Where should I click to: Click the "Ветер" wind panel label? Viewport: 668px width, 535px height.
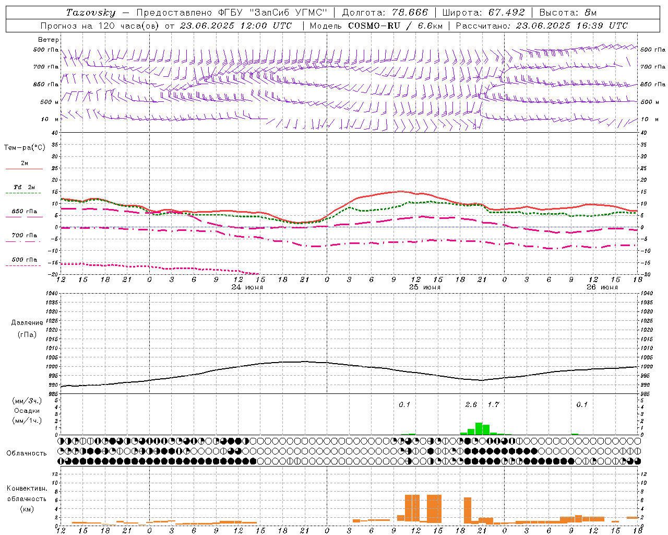point(49,40)
